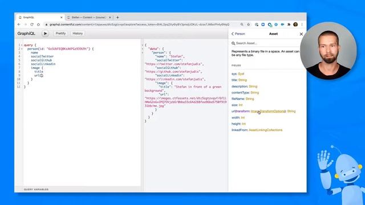Click the sys field name
The height and width of the screenshot is (205, 365).
pos(234,73)
